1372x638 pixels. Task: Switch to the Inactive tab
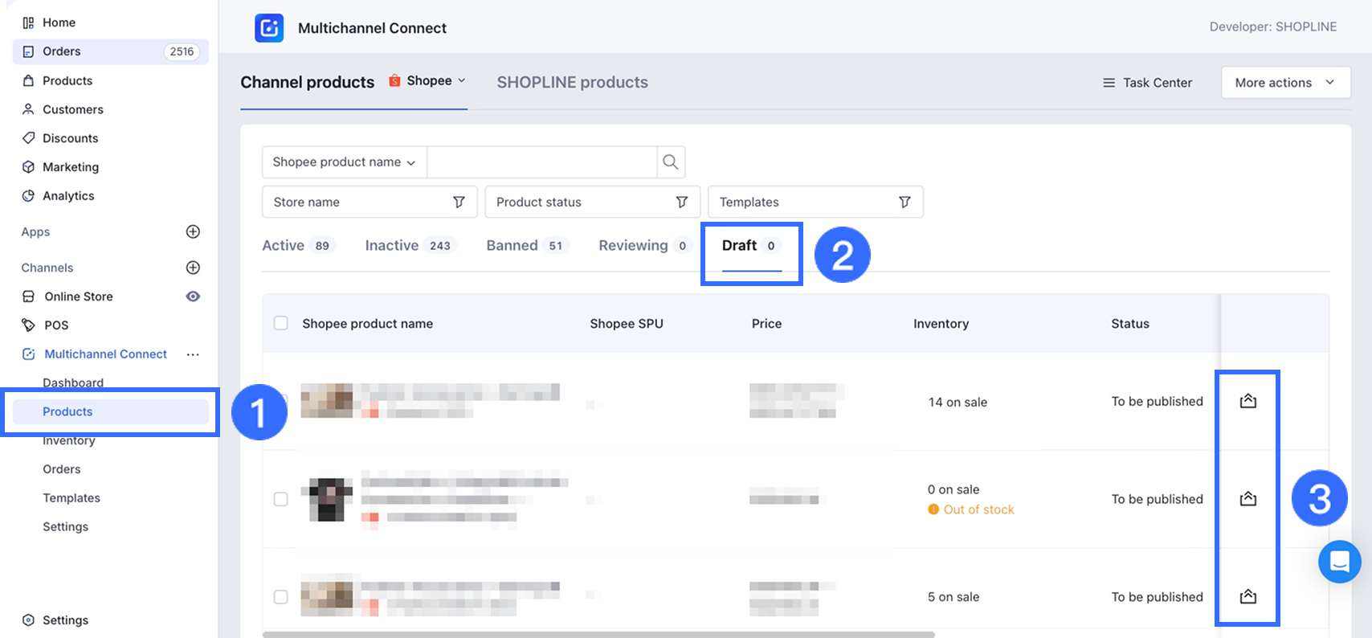tap(392, 246)
